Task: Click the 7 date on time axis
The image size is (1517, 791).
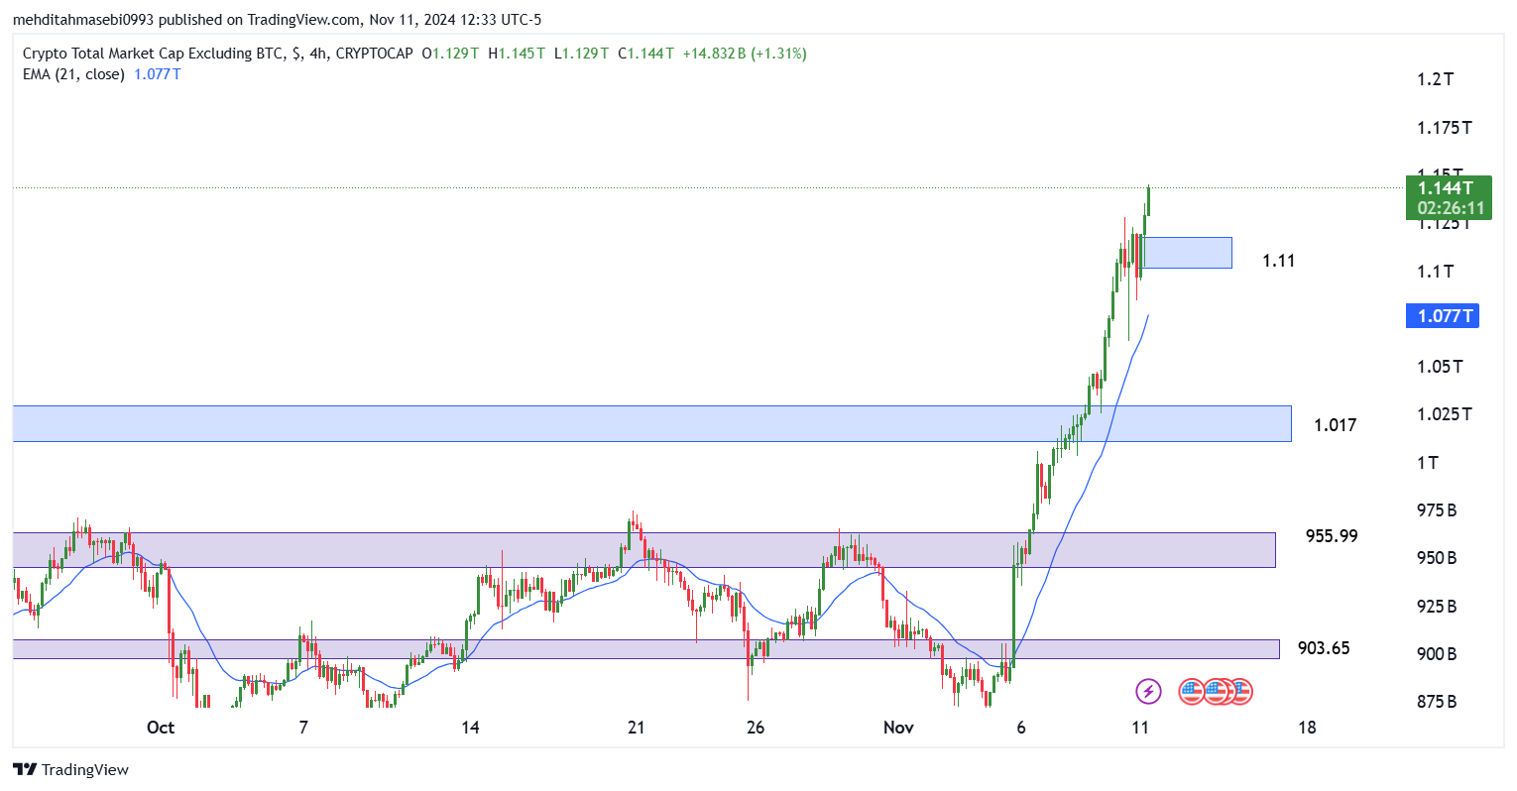Action: tap(303, 728)
